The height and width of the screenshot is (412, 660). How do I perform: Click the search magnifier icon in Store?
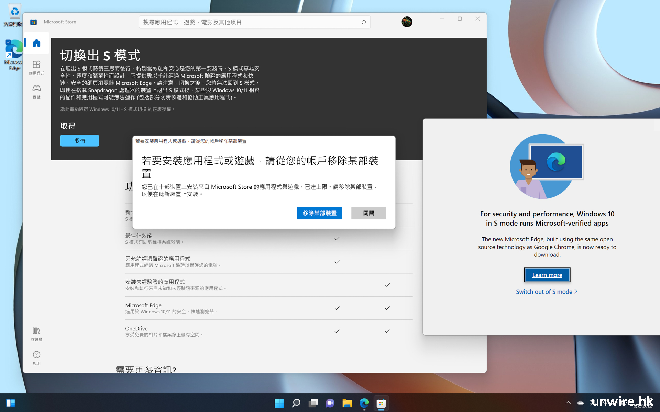[x=363, y=22]
